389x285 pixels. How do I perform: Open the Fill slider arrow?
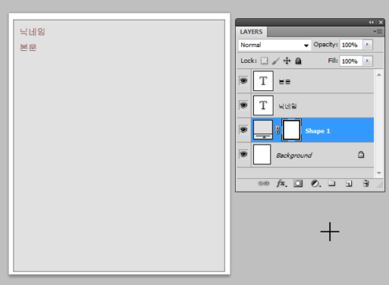click(x=367, y=61)
